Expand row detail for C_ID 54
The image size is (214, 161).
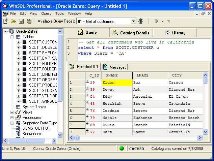87,95
